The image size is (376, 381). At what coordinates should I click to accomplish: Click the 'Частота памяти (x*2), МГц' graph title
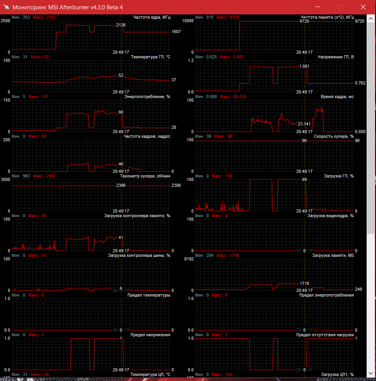(x=327, y=17)
